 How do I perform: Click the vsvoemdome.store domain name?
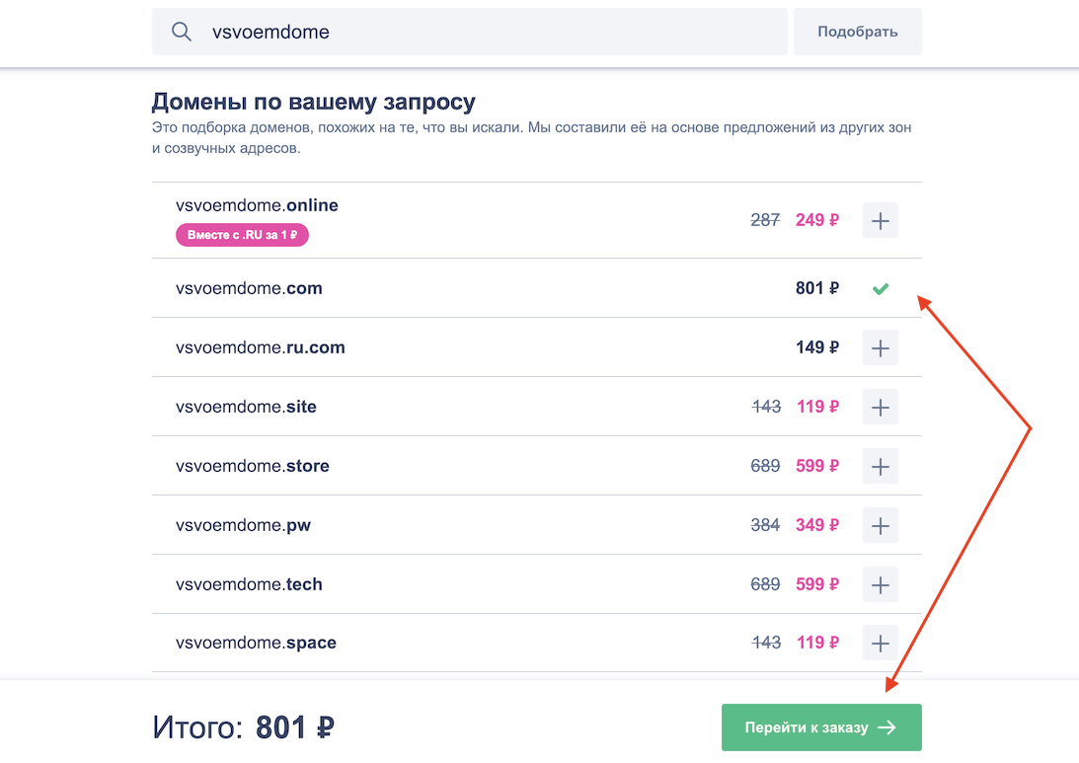[x=252, y=466]
